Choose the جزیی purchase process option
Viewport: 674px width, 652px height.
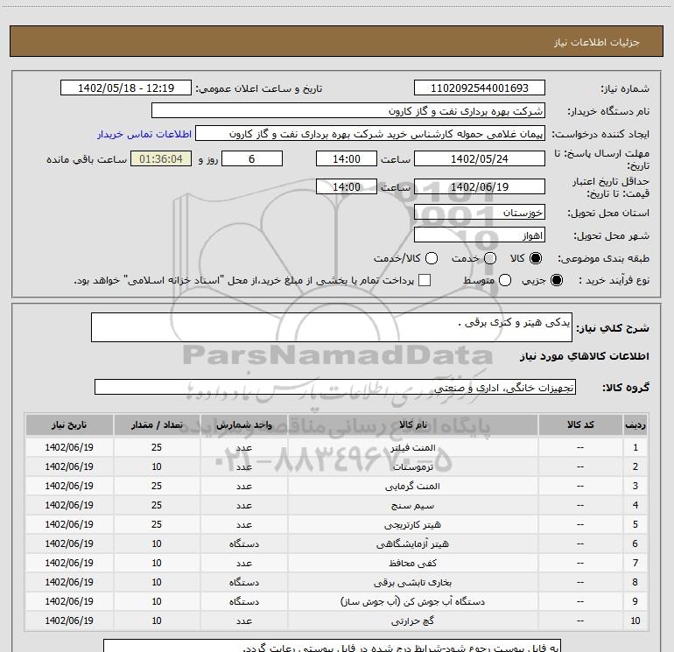click(556, 280)
